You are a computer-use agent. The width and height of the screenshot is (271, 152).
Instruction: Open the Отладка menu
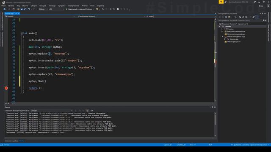click(x=42, y=5)
